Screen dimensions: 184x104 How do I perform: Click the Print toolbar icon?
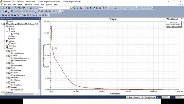tap(24, 8)
